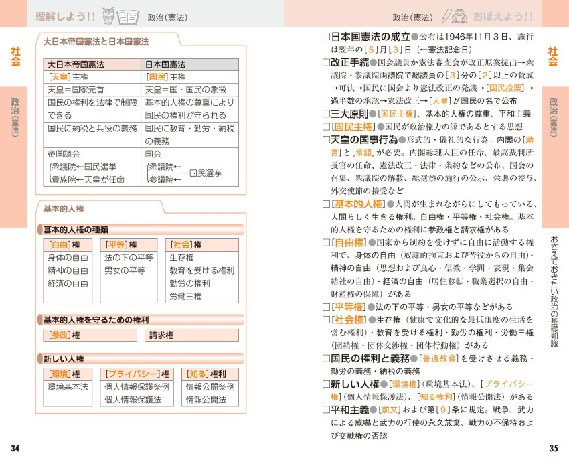Select the right 政治(憲法) side tab
Viewport: 569px width, 466px height.
(555, 157)
